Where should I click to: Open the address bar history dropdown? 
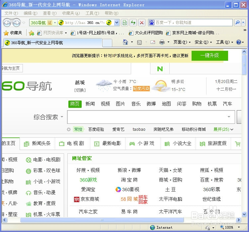[x=117, y=23]
